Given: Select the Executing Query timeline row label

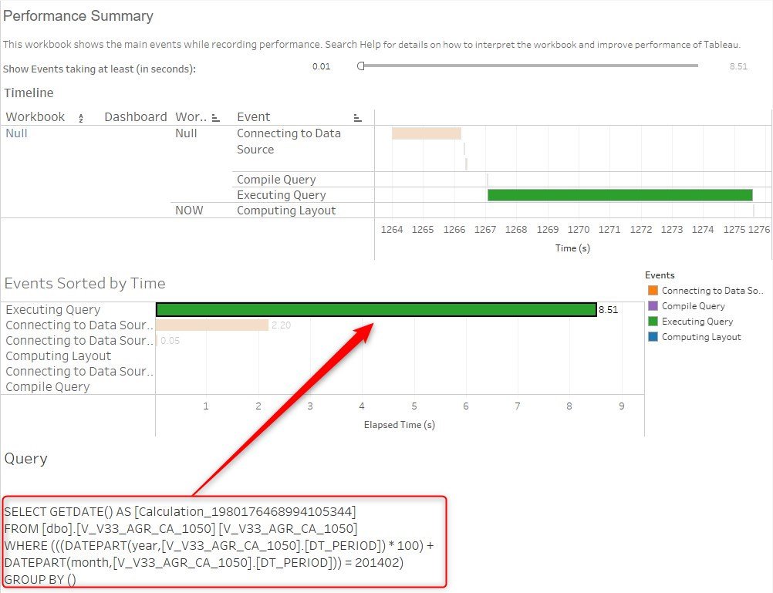Looking at the screenshot, I should [x=281, y=195].
